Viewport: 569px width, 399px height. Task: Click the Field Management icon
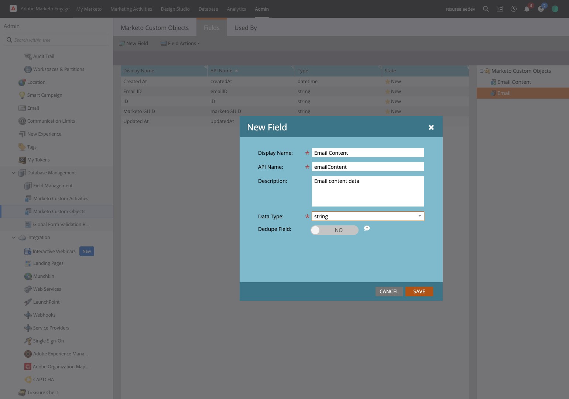pyautogui.click(x=28, y=186)
